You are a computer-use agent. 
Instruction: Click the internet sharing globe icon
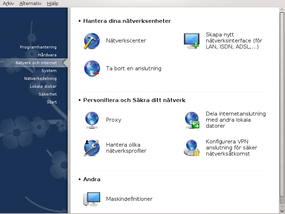(x=192, y=120)
